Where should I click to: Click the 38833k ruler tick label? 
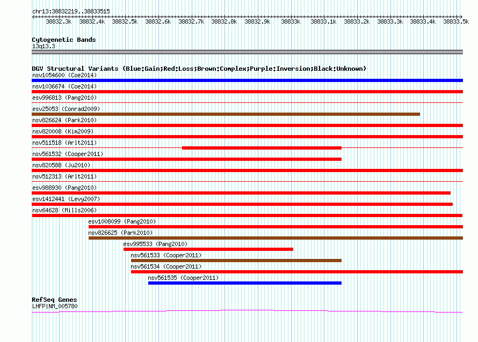(291, 21)
